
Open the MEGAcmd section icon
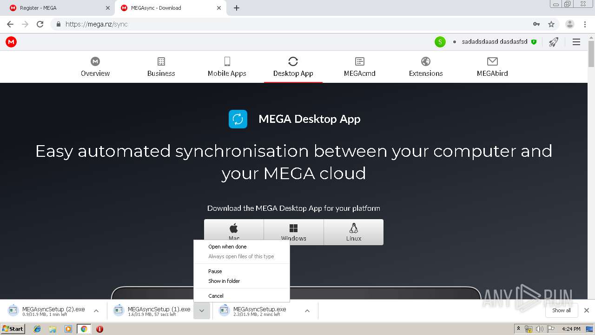(x=360, y=61)
